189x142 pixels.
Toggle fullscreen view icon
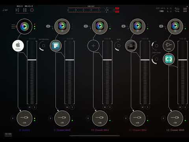(169, 10)
